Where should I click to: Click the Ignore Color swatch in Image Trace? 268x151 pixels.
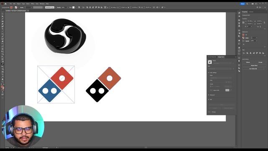click(x=227, y=90)
